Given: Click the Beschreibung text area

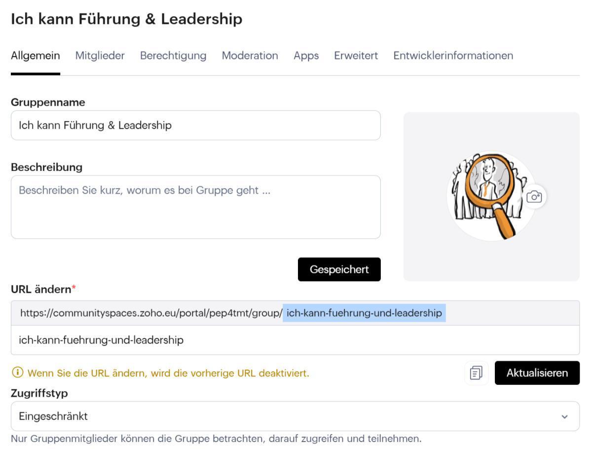Looking at the screenshot, I should point(196,207).
